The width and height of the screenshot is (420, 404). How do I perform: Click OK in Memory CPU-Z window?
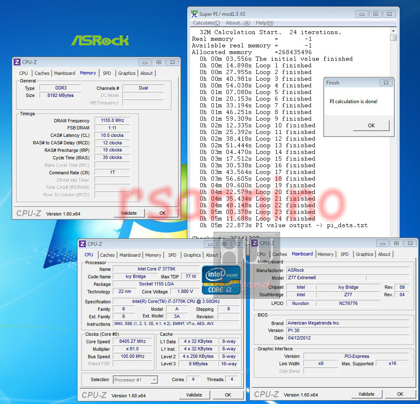tap(163, 213)
